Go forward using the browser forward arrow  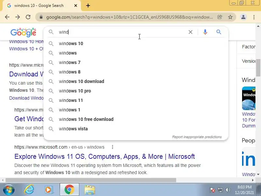click(x=18, y=17)
